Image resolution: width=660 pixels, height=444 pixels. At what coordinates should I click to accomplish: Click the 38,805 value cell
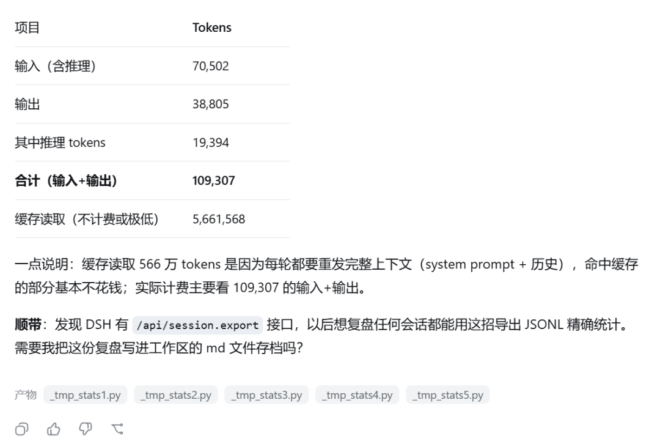click(210, 104)
